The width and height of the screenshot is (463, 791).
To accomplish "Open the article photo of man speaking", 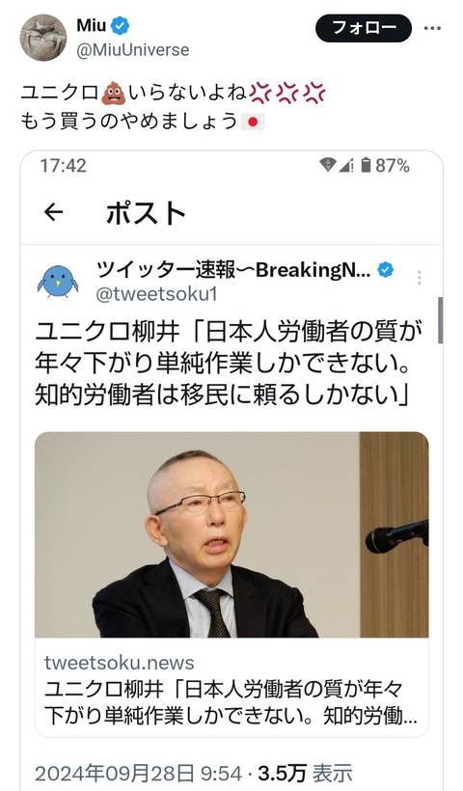I will (x=231, y=534).
